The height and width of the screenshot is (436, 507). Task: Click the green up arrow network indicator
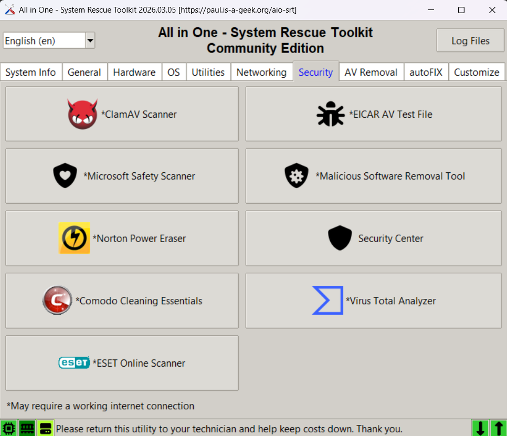tap(498, 428)
